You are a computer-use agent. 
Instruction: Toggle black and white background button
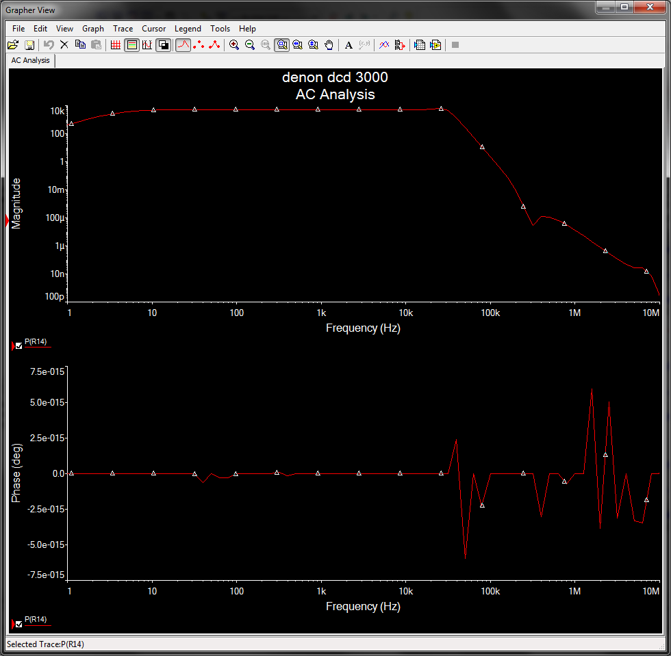[x=164, y=45]
